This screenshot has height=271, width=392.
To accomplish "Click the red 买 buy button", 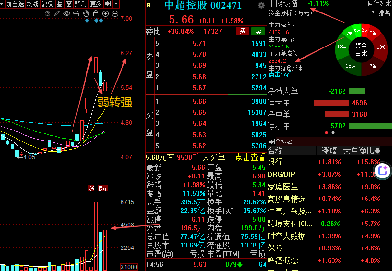I will pos(243,31).
